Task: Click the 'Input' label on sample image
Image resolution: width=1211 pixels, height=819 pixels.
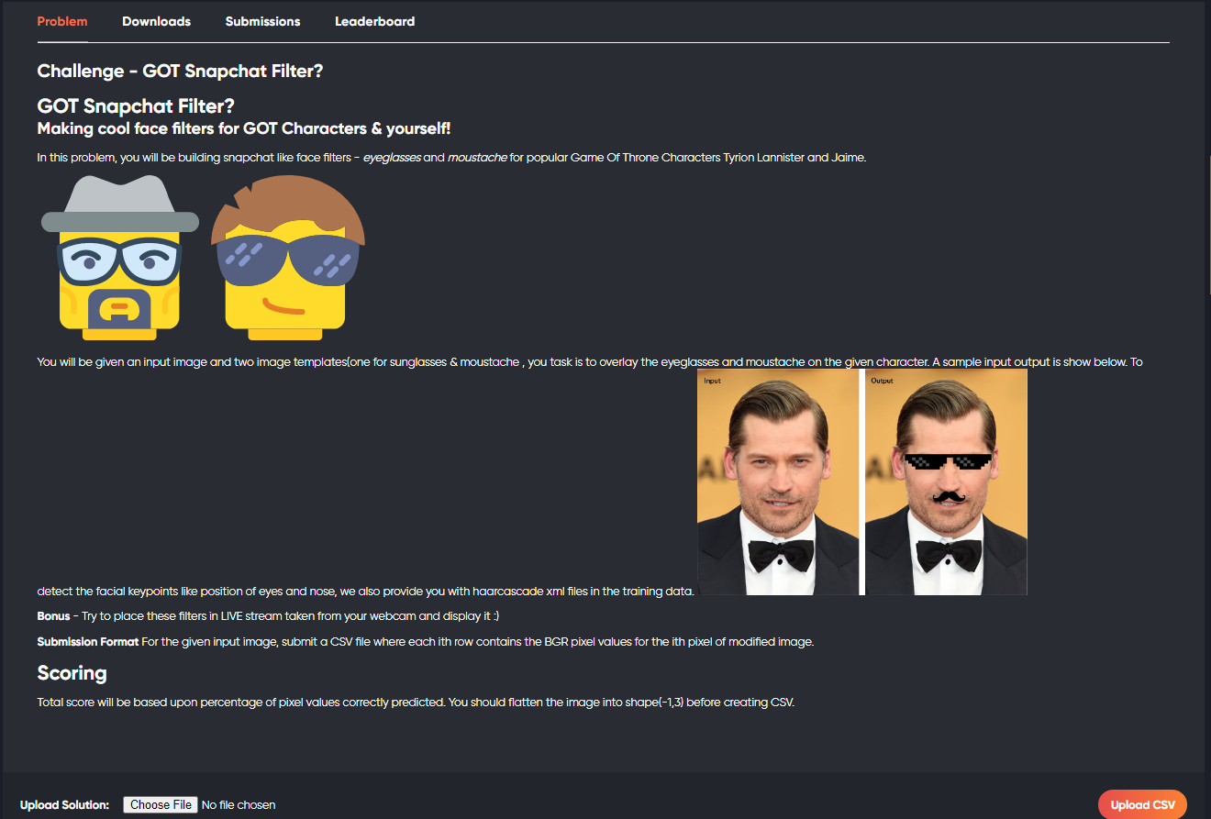Action: click(x=712, y=380)
